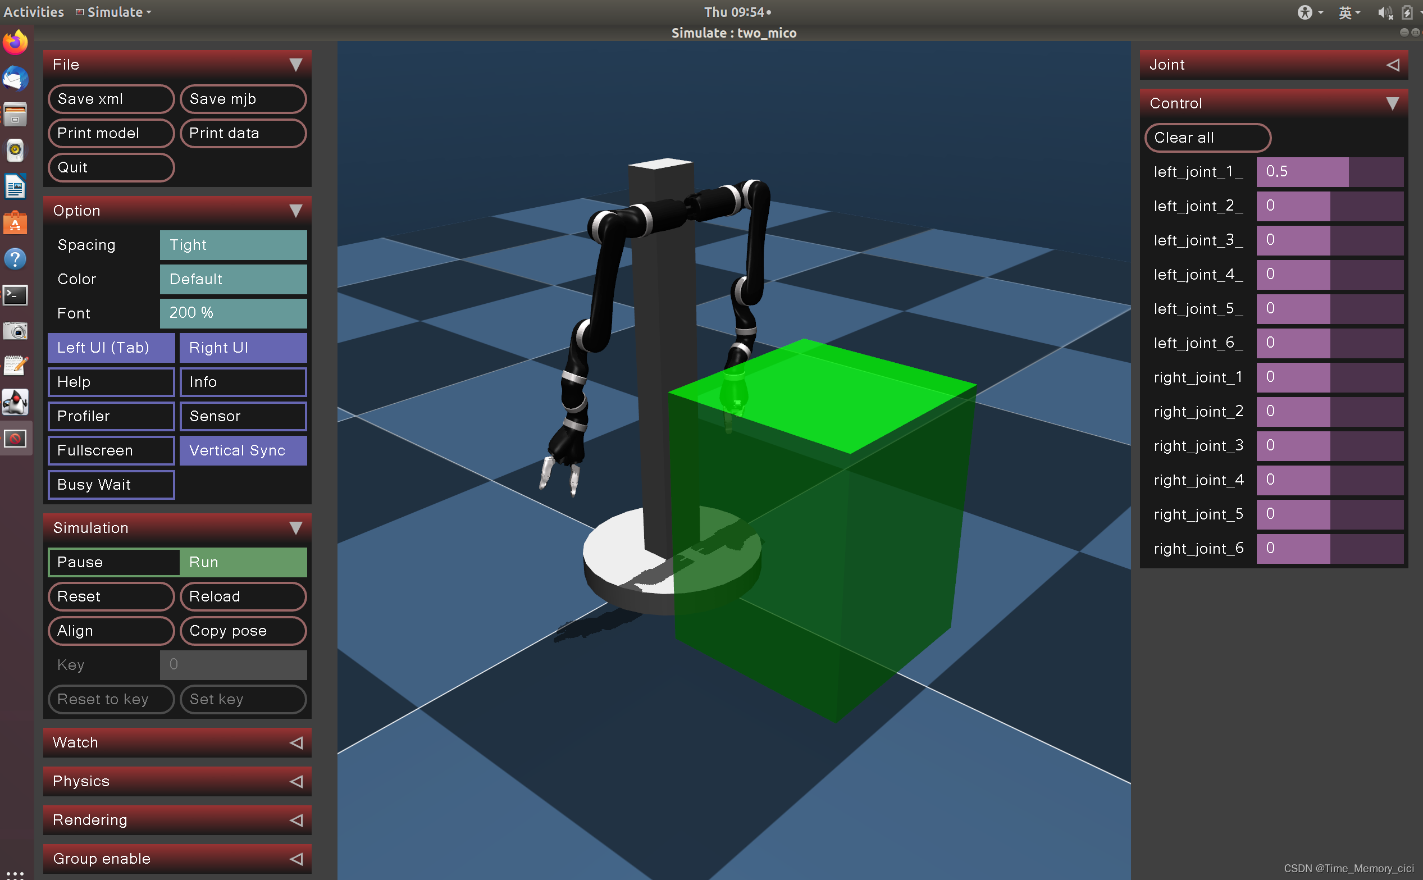Open Rhythmbox speaker icon in dock
1423x880 pixels.
coord(15,151)
